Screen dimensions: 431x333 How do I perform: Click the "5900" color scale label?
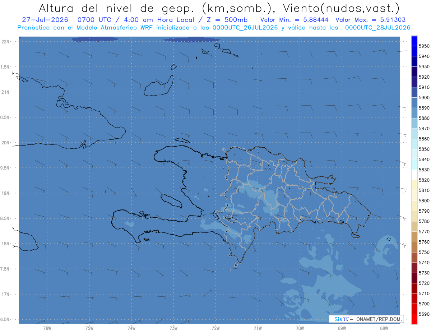[424, 97]
